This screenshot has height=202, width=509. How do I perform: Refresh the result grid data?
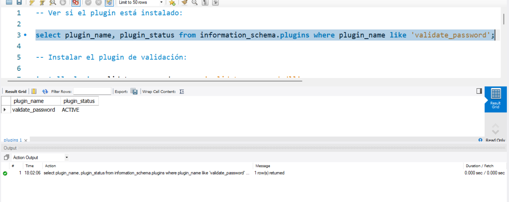coord(45,91)
